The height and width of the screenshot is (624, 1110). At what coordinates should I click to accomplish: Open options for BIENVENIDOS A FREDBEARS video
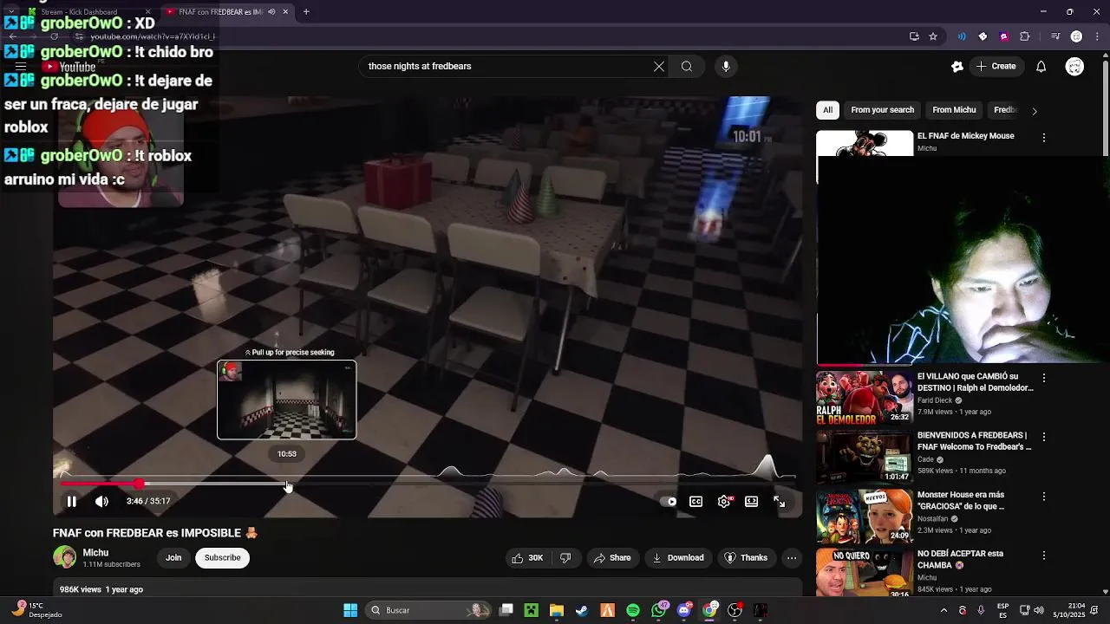coord(1044,437)
